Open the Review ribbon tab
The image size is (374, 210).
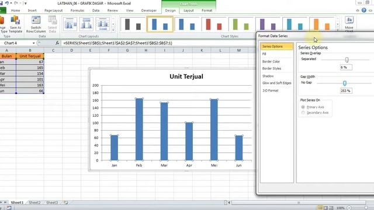(113, 10)
